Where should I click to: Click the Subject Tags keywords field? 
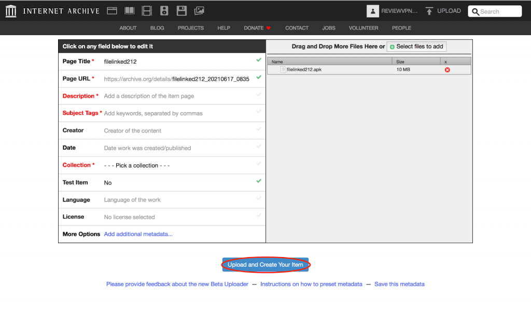coord(153,113)
